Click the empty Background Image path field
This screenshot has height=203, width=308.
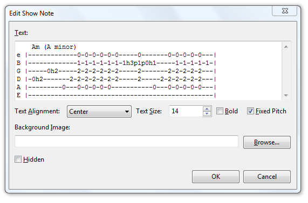click(126, 141)
